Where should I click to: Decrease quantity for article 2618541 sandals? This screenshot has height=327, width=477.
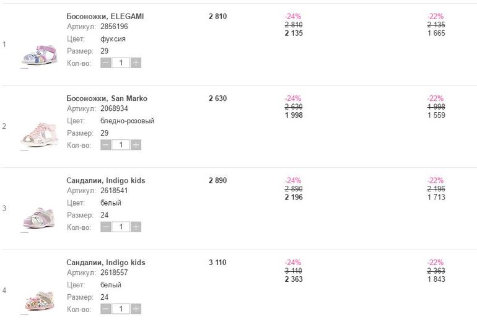106,227
